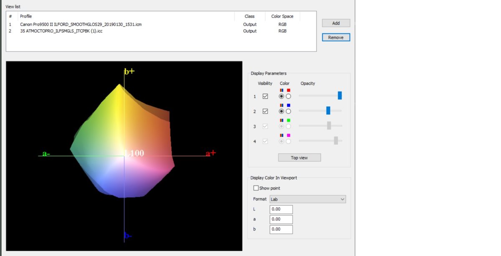Click multicolor icon above profile 1 radio
The height and width of the screenshot is (256, 501).
coord(281,90)
